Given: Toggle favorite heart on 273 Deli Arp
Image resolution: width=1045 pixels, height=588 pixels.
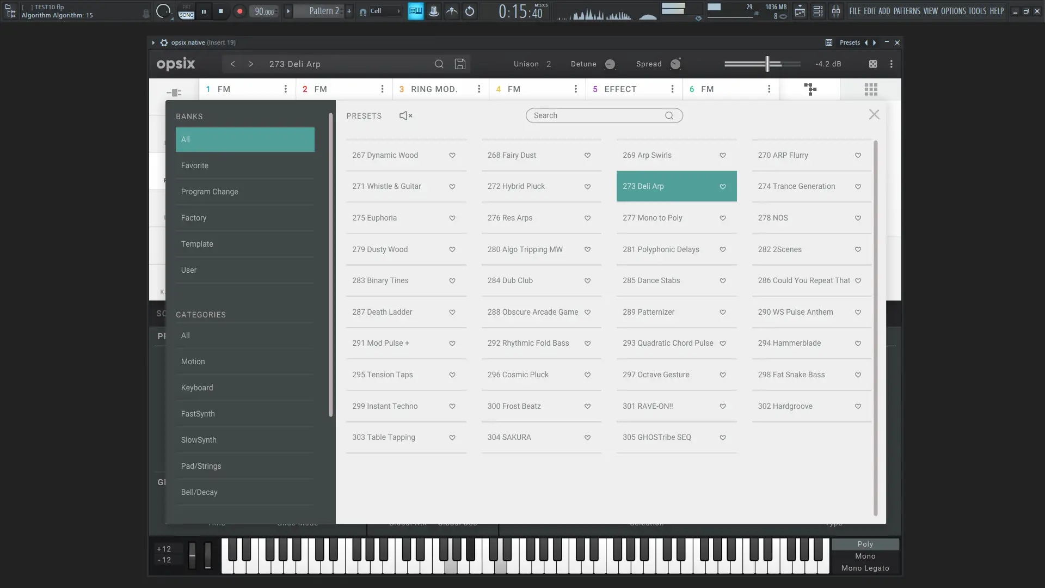Looking at the screenshot, I should point(722,187).
